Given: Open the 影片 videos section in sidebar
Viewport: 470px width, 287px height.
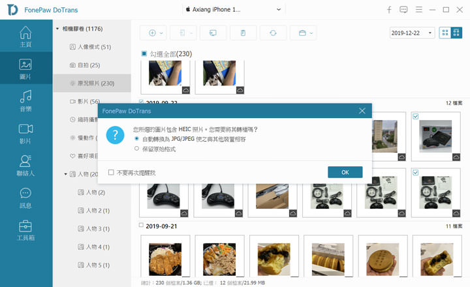Looking at the screenshot, I should tap(25, 133).
